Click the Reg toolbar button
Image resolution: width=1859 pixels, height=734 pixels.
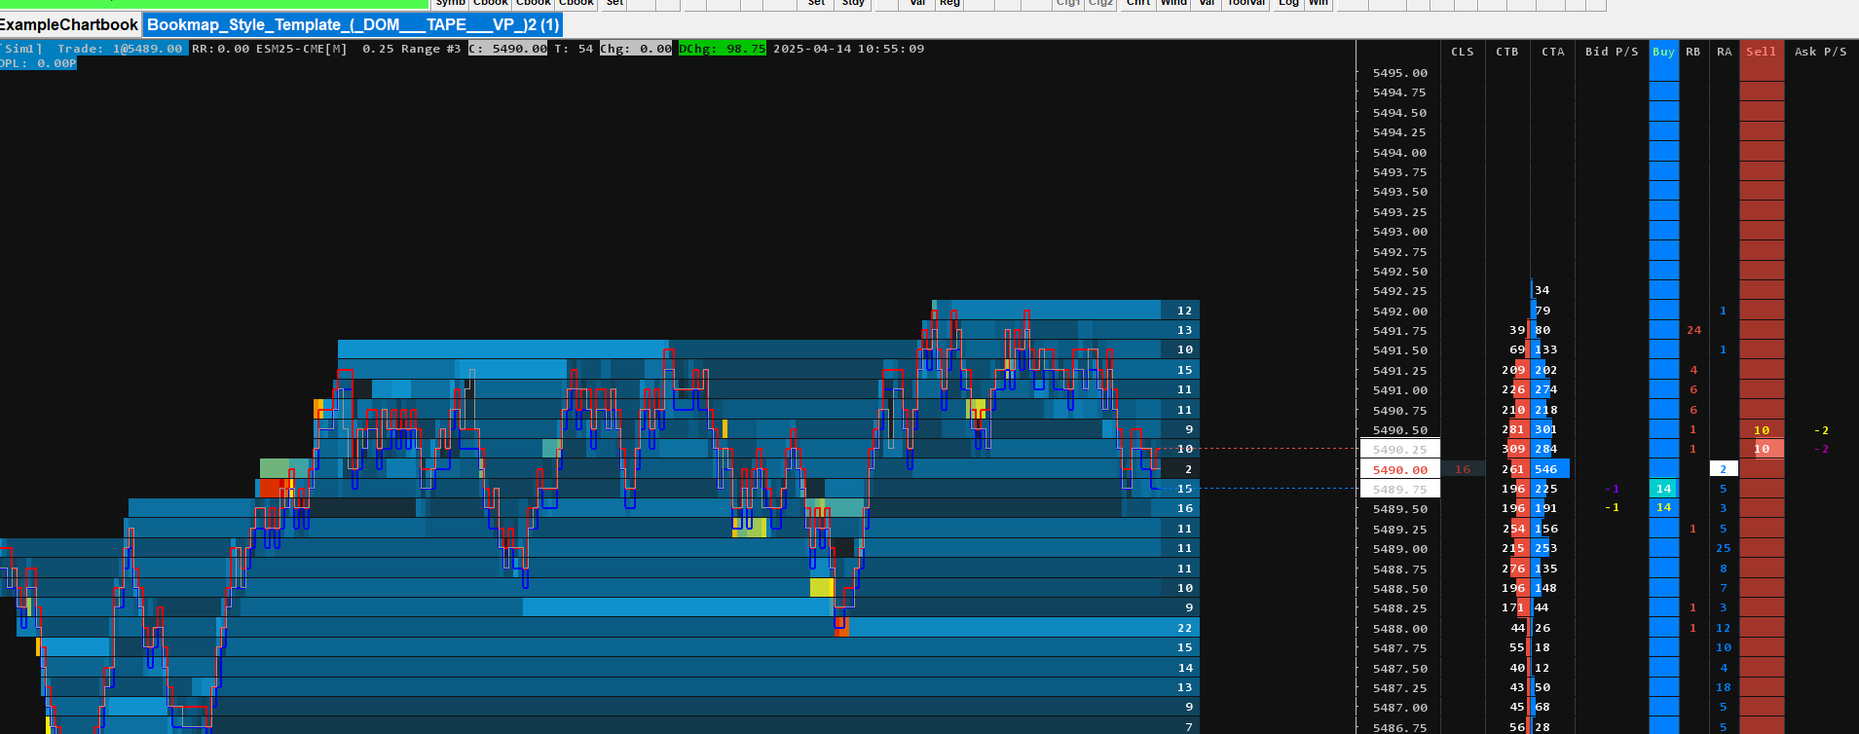pyautogui.click(x=949, y=4)
